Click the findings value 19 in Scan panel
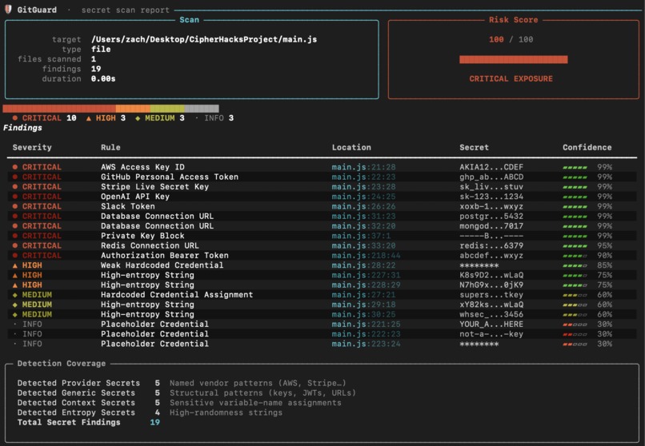The image size is (645, 446). [x=96, y=69]
